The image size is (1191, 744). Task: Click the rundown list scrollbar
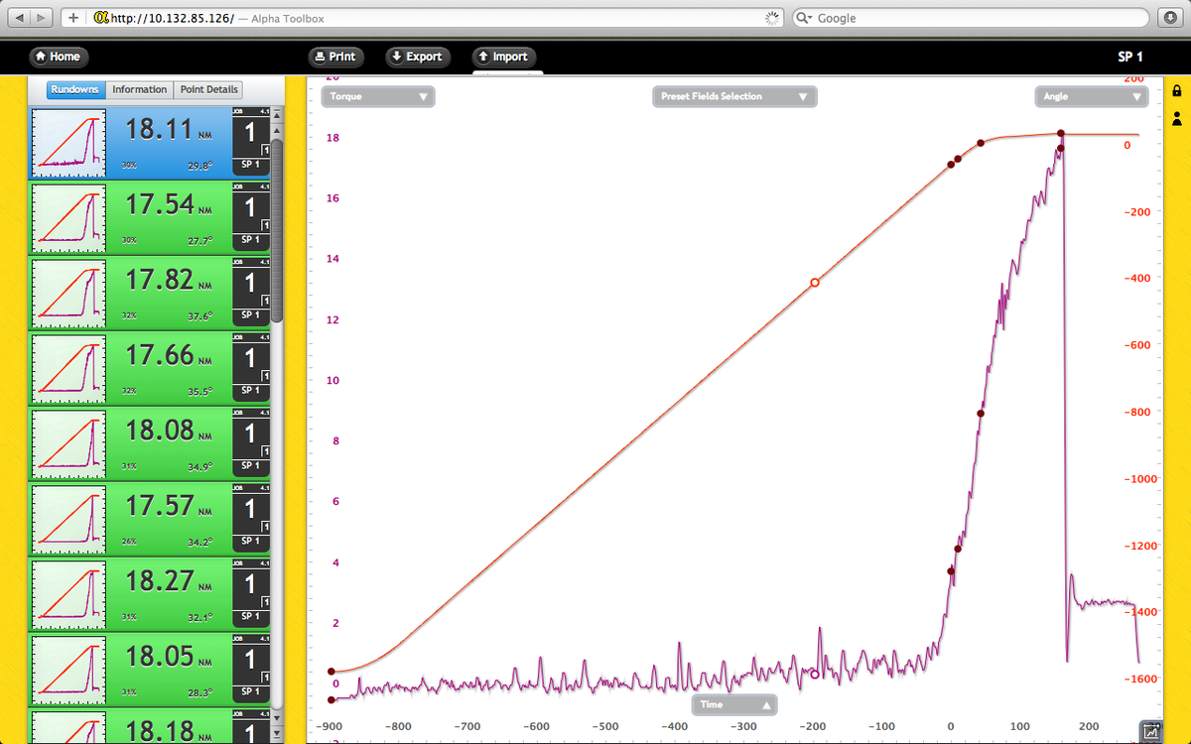[x=278, y=228]
